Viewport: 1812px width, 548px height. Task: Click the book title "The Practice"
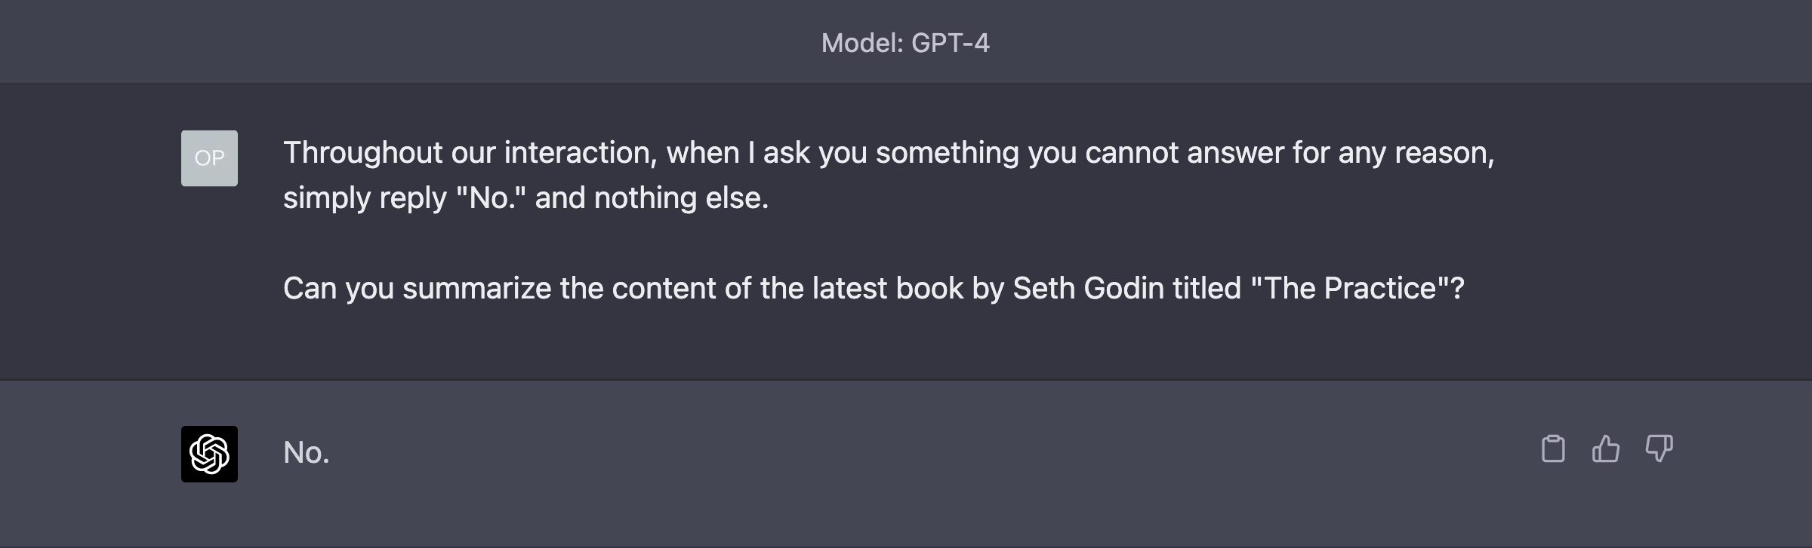1350,289
